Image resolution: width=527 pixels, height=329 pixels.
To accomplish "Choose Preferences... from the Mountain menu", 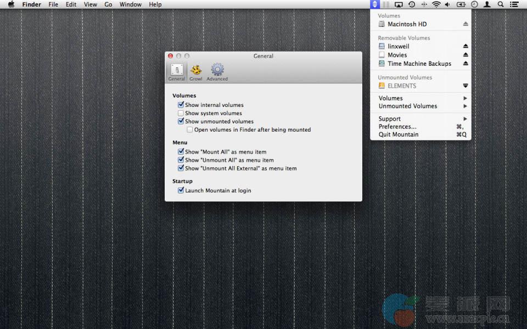I will tap(397, 127).
